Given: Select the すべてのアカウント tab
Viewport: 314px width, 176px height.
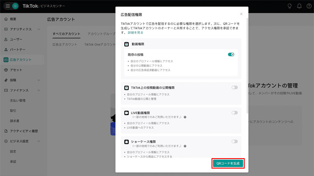Looking at the screenshot, I should (66, 34).
